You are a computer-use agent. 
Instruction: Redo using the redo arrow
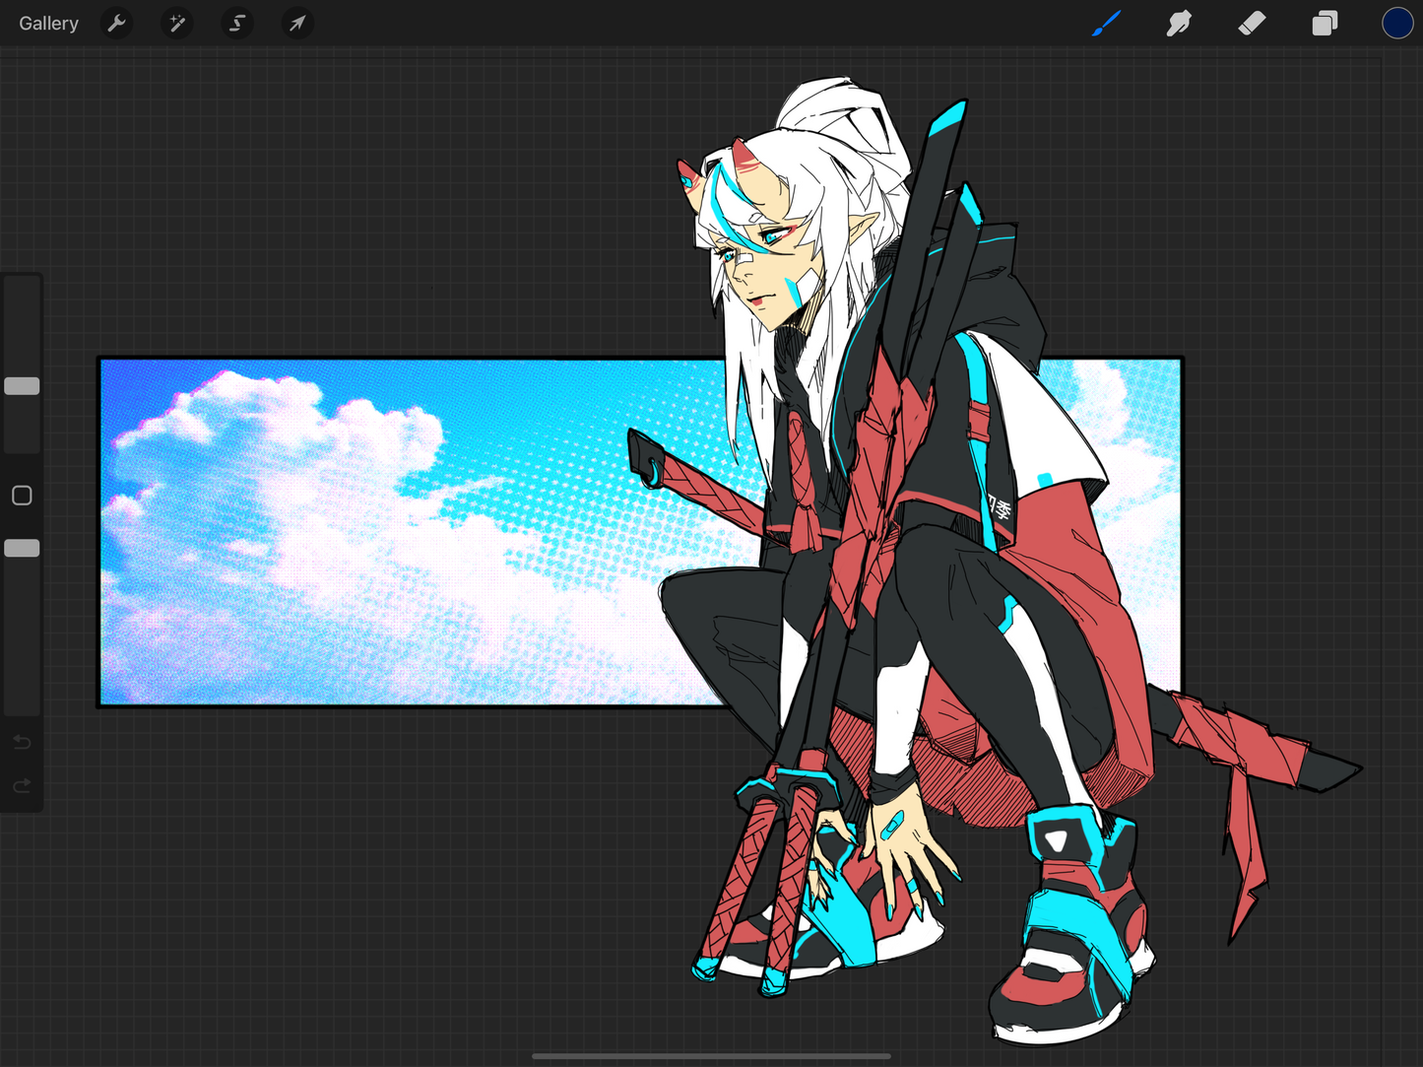22,786
